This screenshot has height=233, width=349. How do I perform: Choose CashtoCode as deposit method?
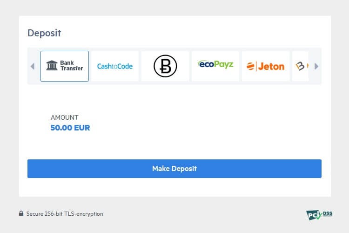click(x=115, y=66)
